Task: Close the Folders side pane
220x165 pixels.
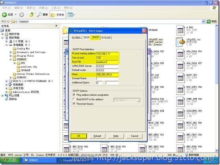Action: [56, 26]
